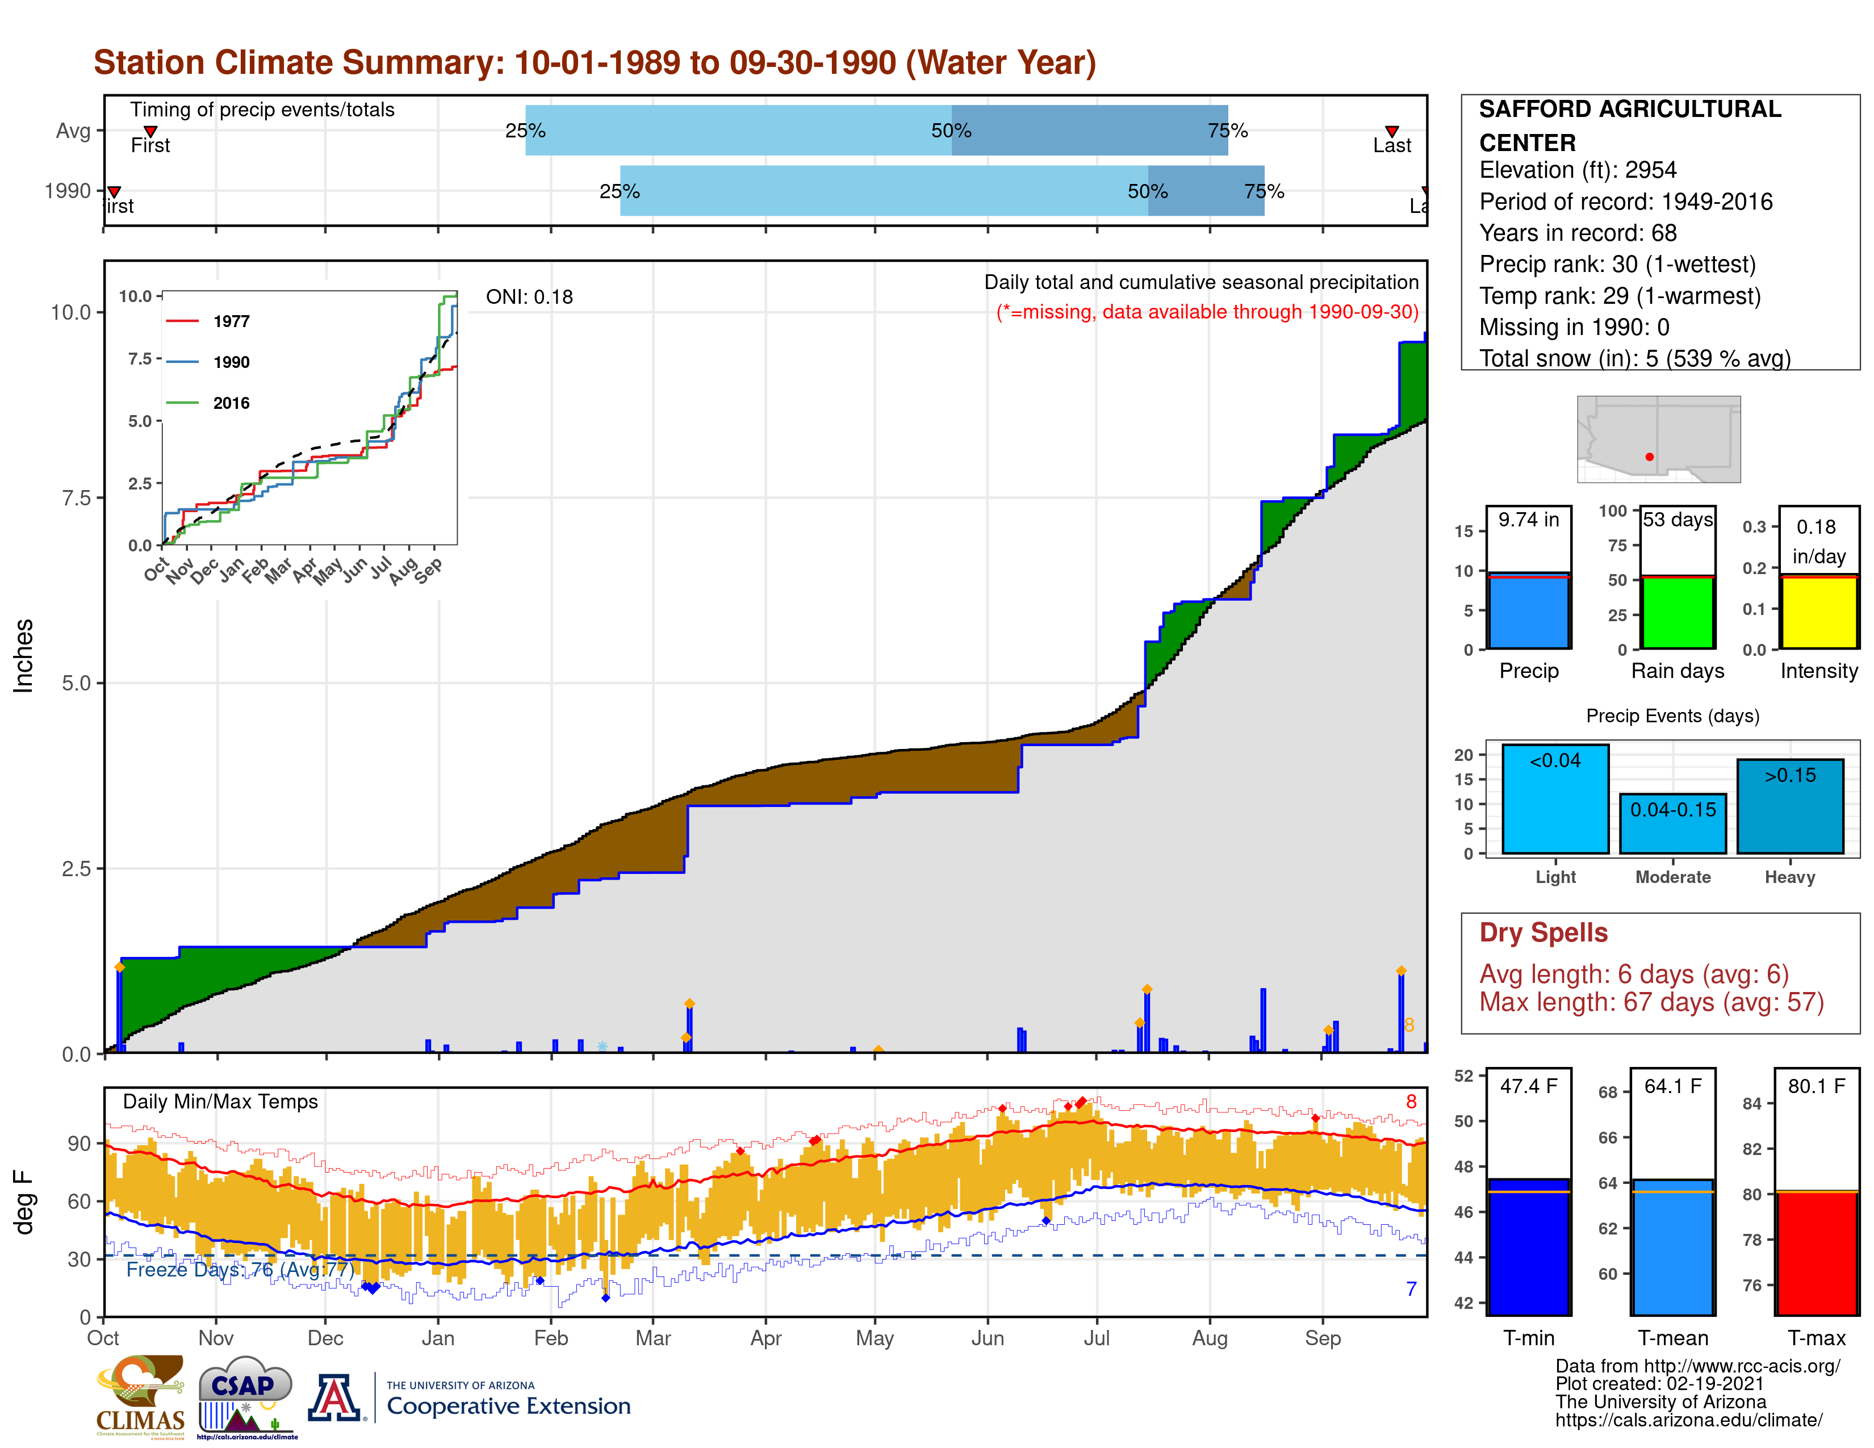Click the 'ONI: 0.18' label

[x=529, y=297]
